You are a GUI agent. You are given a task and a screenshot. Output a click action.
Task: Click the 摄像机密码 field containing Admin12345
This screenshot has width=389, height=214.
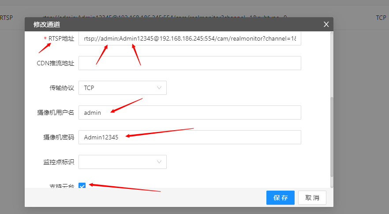coord(190,137)
